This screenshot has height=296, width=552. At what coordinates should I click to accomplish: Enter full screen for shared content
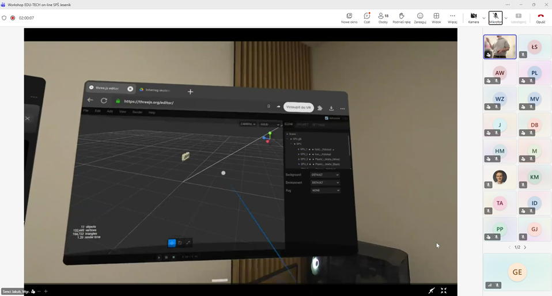coord(444,291)
